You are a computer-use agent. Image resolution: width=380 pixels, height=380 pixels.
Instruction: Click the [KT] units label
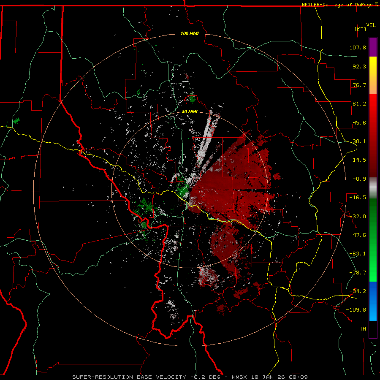361,29
